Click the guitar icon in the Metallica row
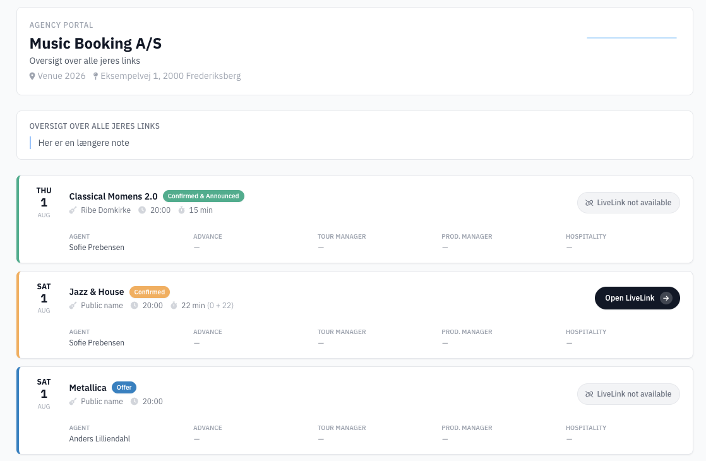This screenshot has width=706, height=461. [73, 402]
